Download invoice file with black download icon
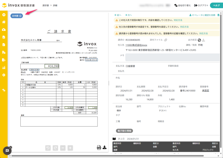 click(105, 147)
